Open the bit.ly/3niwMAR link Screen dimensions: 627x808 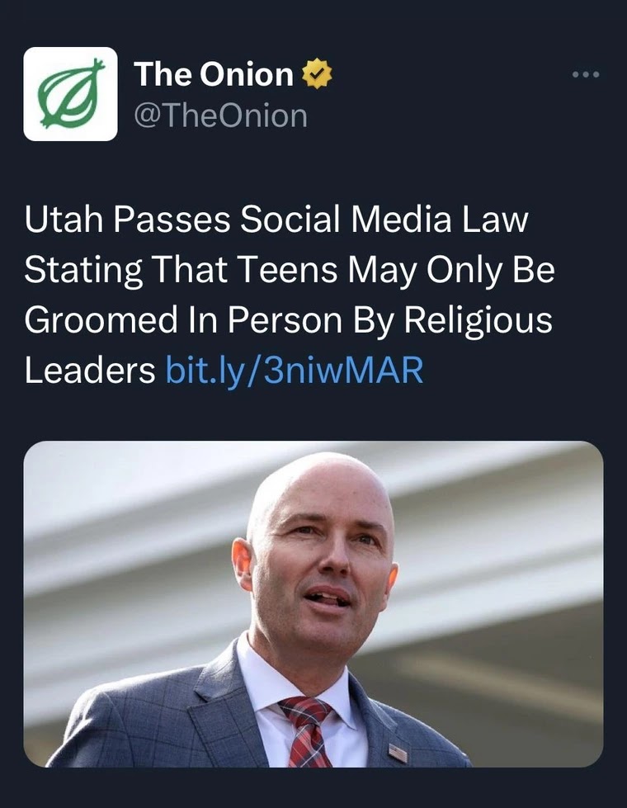pos(295,370)
